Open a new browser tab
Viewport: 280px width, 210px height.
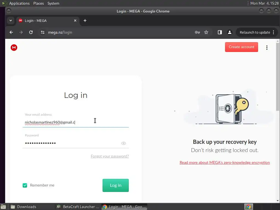[x=85, y=21]
